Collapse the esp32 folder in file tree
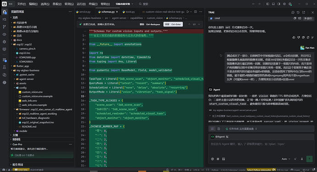 (x=11, y=44)
